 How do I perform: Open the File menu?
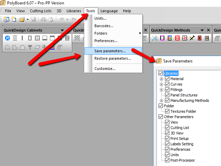pyautogui.click(x=8, y=11)
